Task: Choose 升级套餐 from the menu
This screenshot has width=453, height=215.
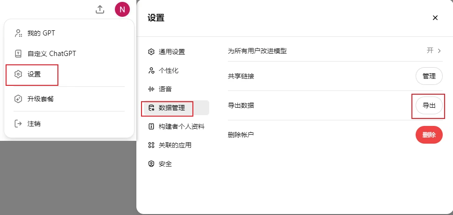Action: tap(40, 99)
